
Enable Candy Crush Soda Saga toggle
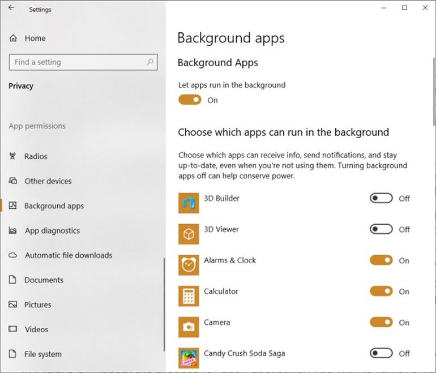[381, 353]
